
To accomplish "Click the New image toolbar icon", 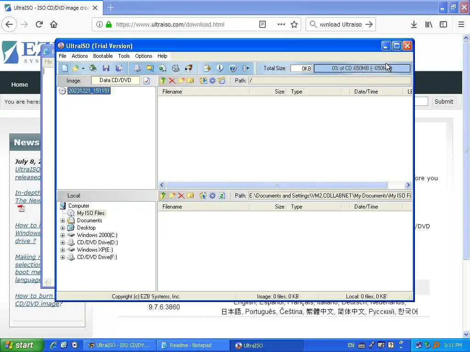I will pyautogui.click(x=65, y=68).
